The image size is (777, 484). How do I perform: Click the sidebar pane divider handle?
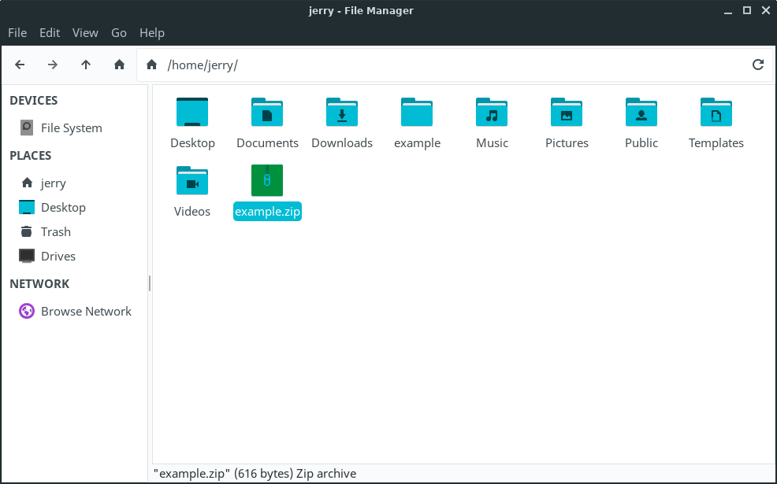coord(150,283)
